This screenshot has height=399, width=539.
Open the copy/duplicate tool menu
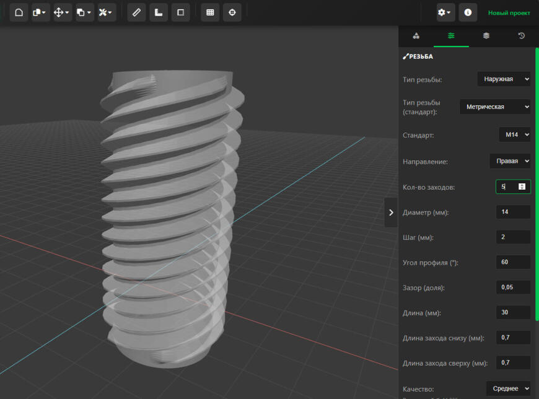(40, 13)
